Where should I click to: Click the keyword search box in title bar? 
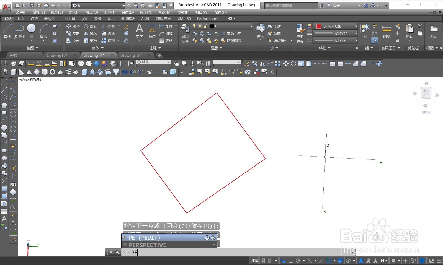click(291, 6)
